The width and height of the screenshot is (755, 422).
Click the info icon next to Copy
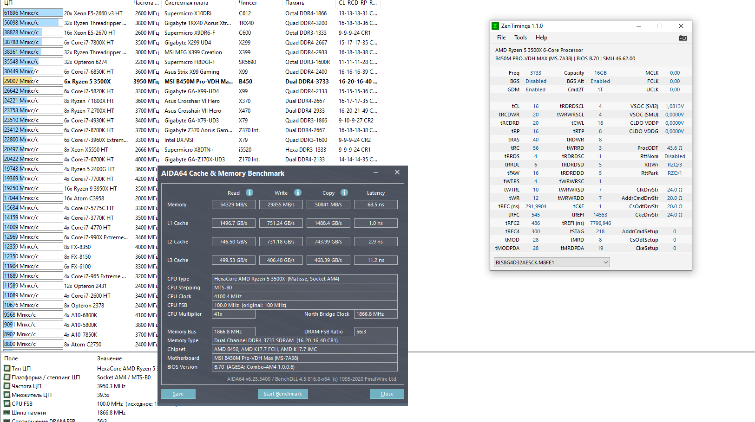click(x=344, y=192)
